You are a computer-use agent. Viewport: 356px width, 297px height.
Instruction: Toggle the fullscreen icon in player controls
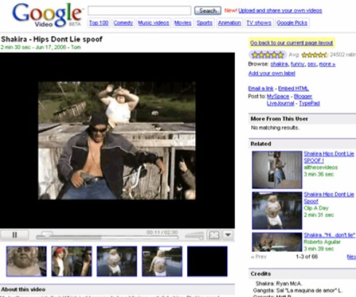click(x=214, y=235)
